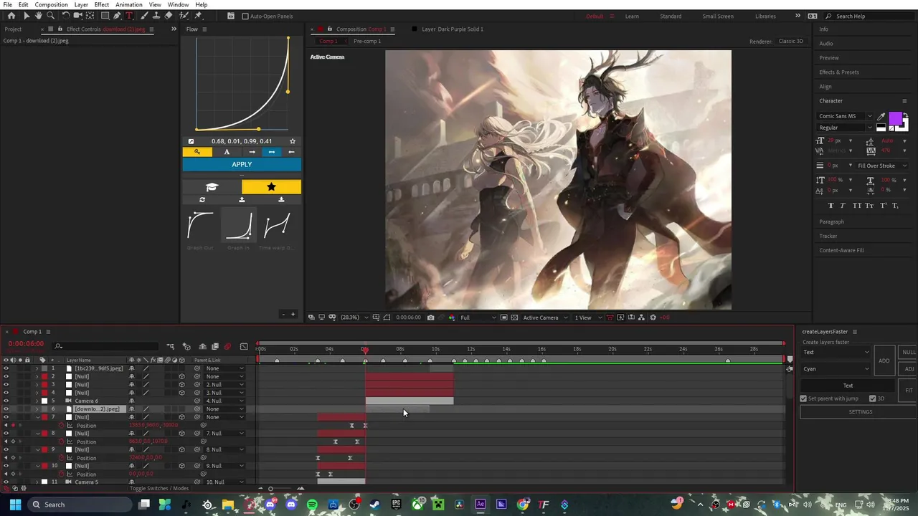Toggle the 3D checkbox in createLayersFaster

[x=873, y=398]
